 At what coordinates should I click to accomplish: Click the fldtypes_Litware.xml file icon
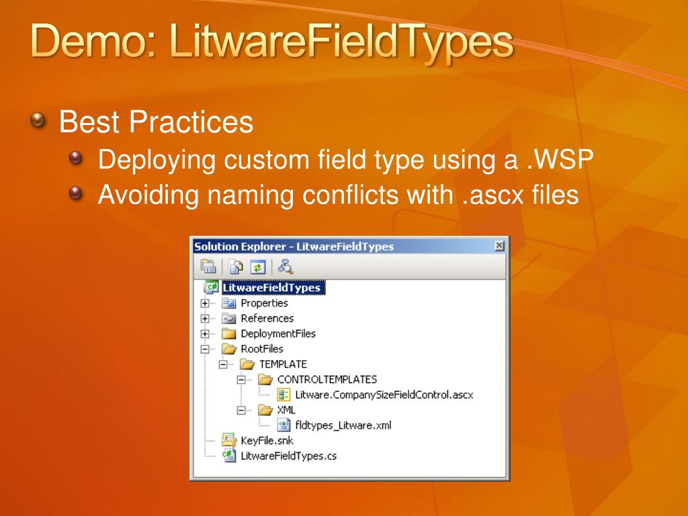pos(284,425)
